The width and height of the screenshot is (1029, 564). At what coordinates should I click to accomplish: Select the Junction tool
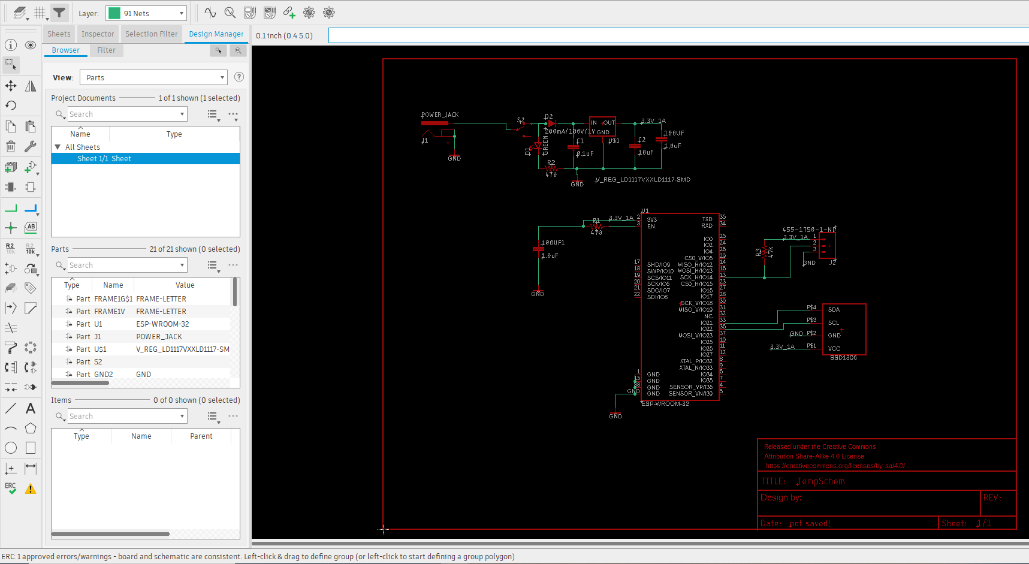click(11, 227)
